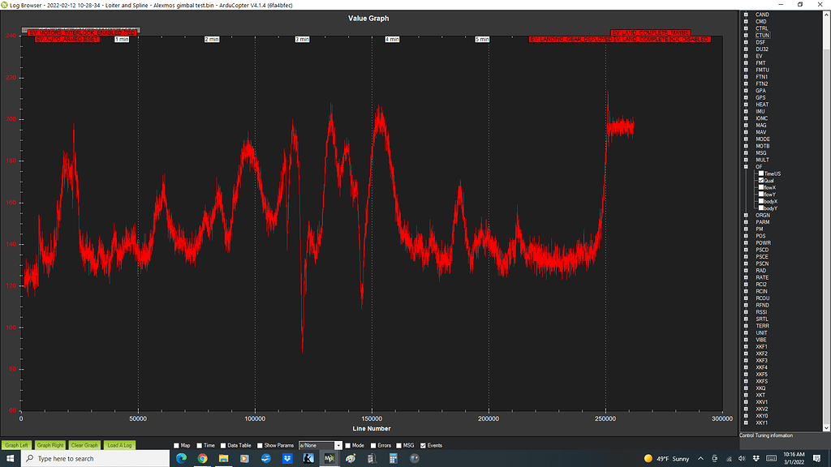The height and width of the screenshot is (467, 831).
Task: Click the Load A Log button
Action: (x=118, y=444)
